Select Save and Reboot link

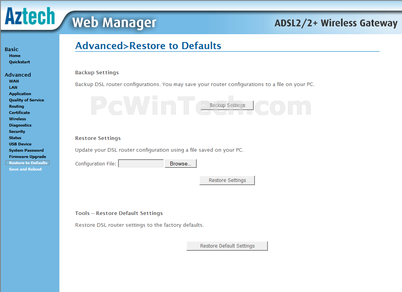26,169
